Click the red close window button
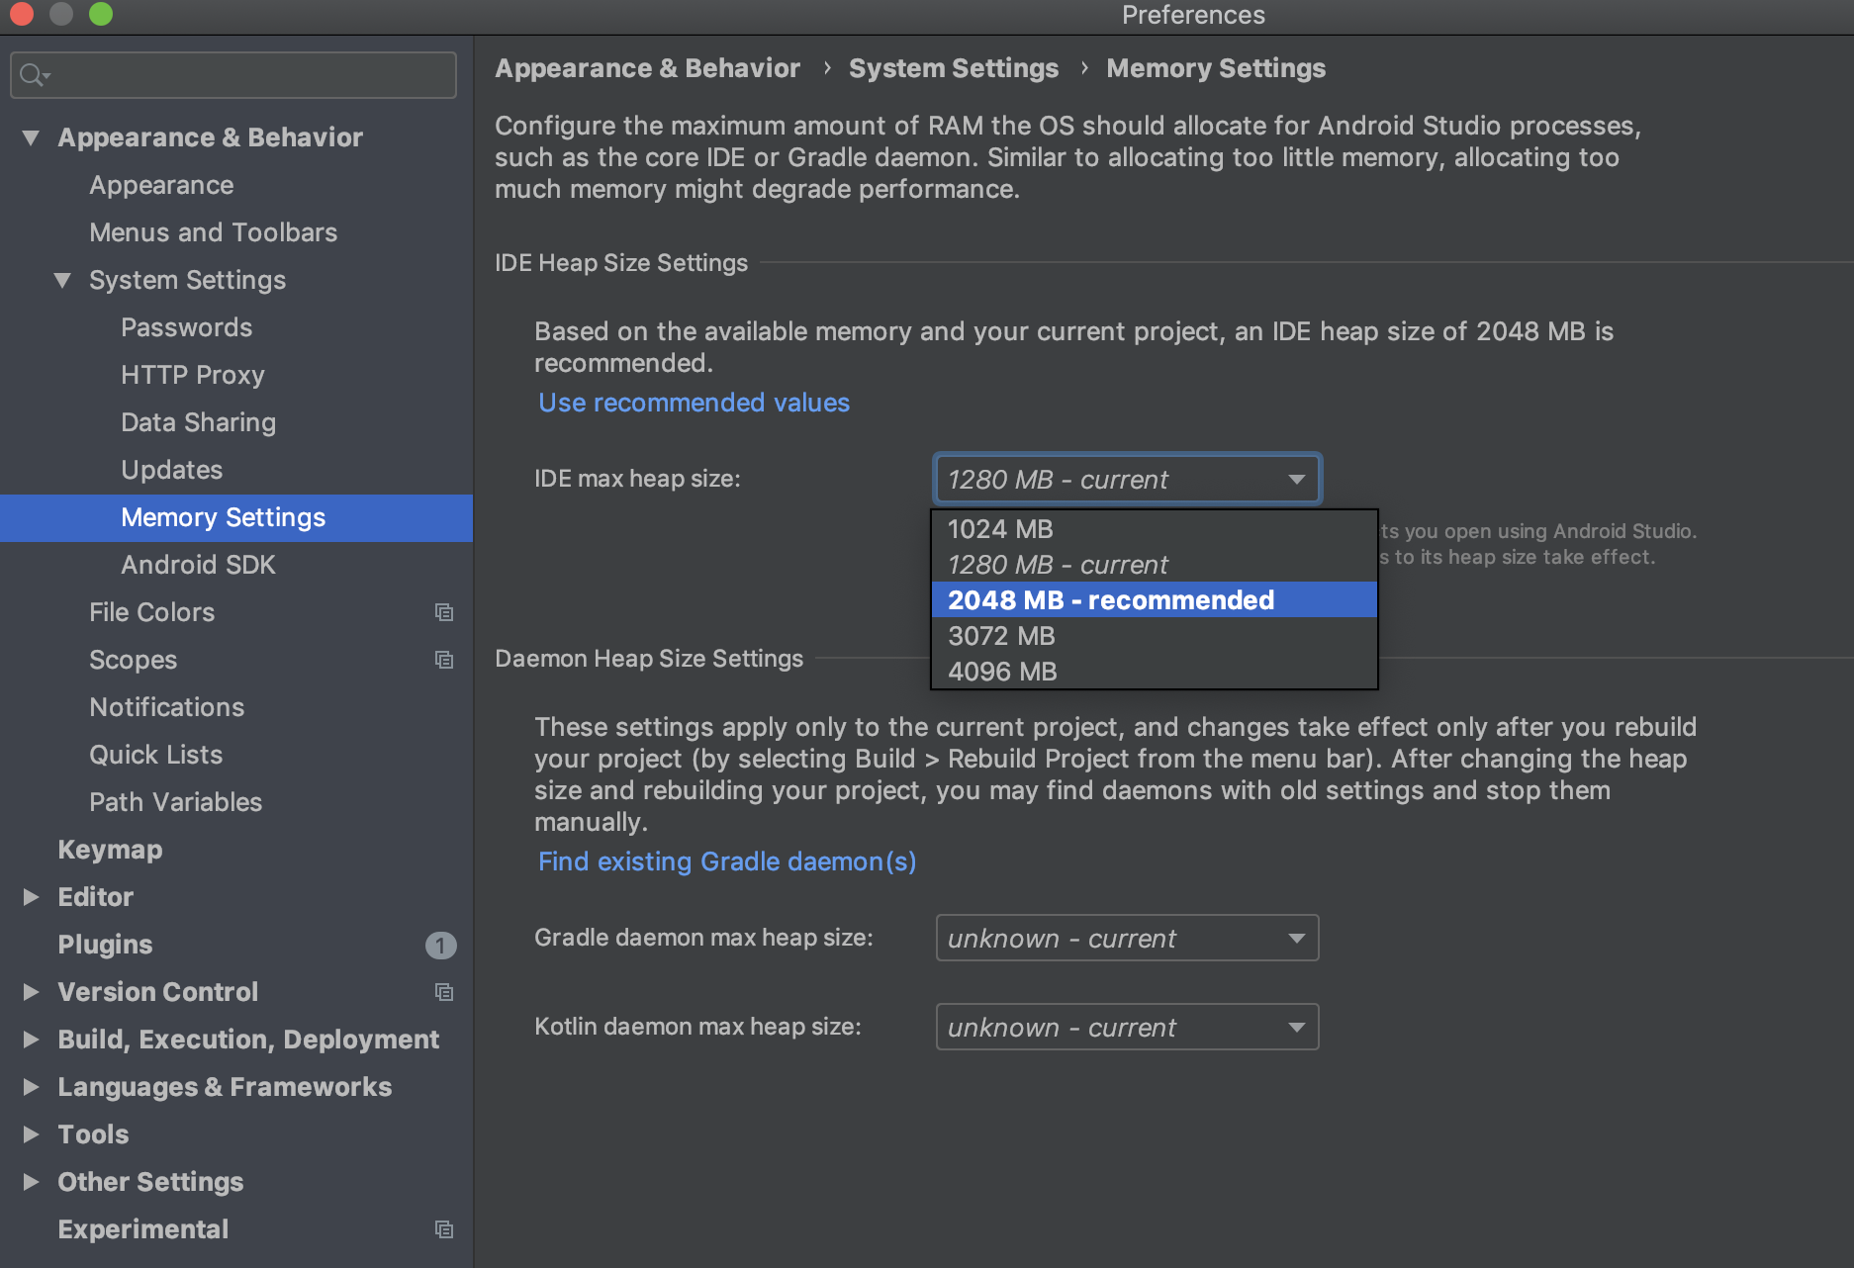 (22, 14)
